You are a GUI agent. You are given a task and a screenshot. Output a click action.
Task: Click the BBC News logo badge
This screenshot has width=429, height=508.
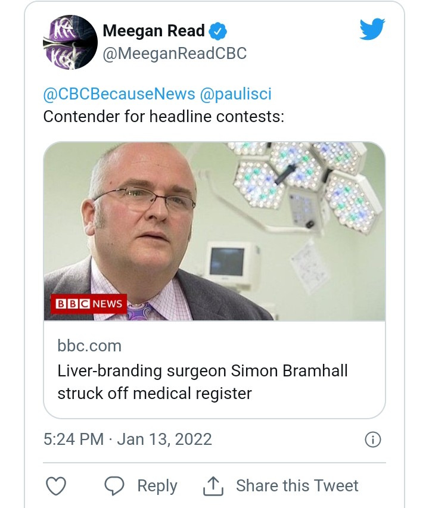(88, 304)
